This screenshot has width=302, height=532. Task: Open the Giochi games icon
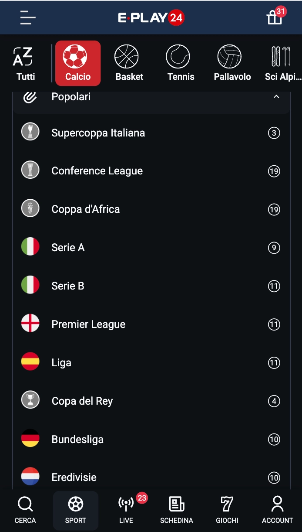227,505
